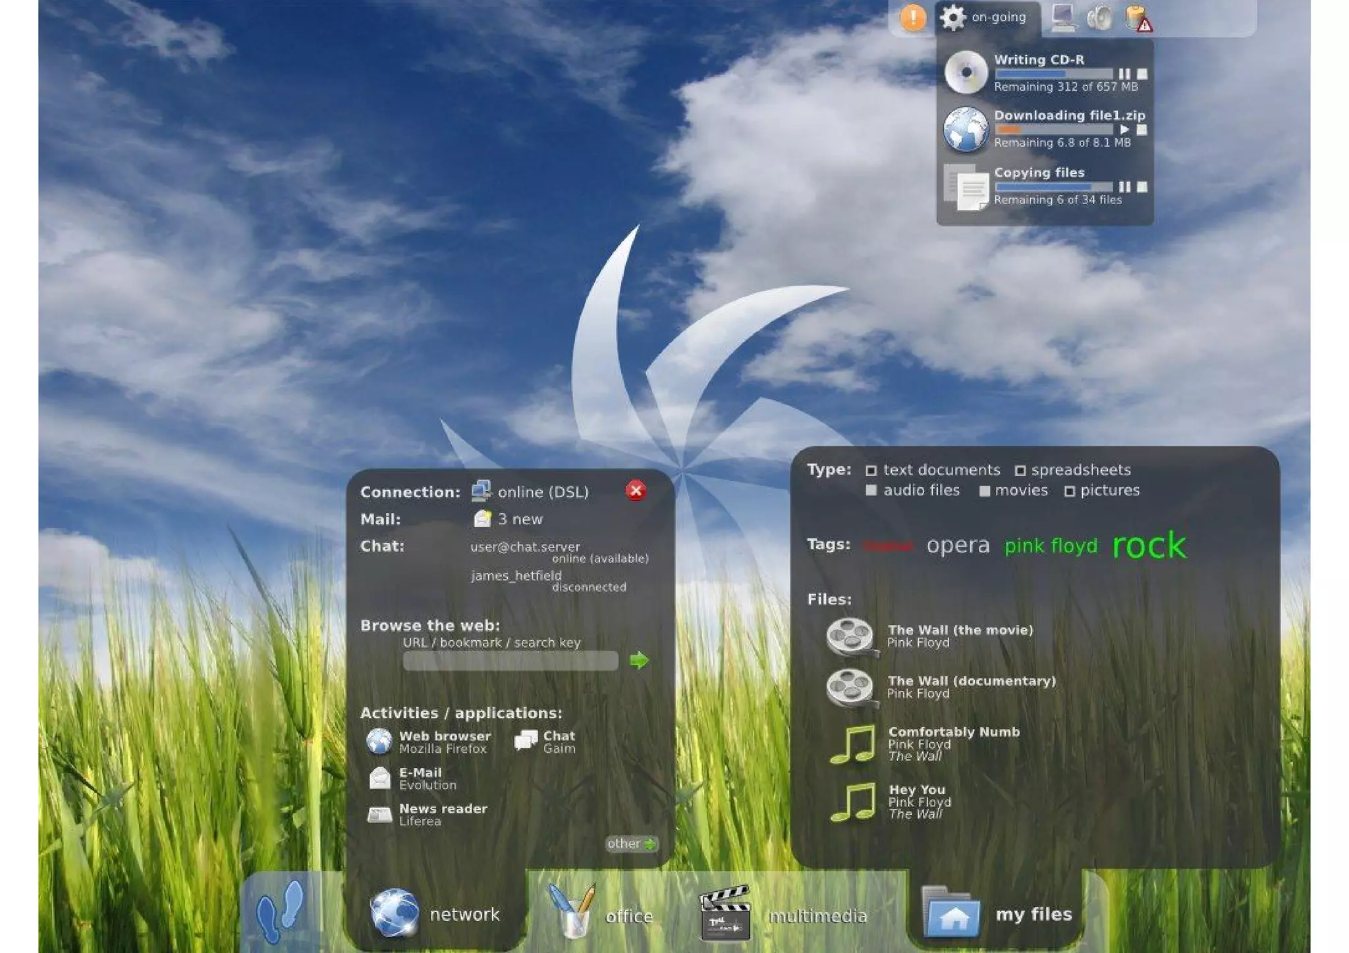The image size is (1349, 953).
Task: Click the green go arrow next to URL field
Action: (x=639, y=660)
